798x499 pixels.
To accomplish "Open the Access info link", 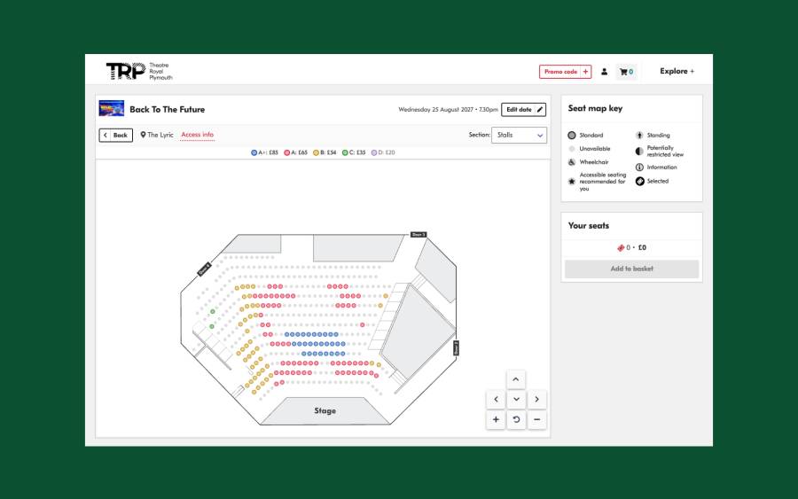I will click(197, 135).
